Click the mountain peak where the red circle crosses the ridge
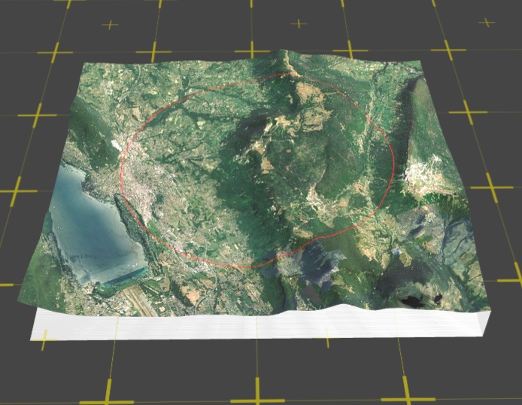Screen dimensions: 522x405 point(287,71)
